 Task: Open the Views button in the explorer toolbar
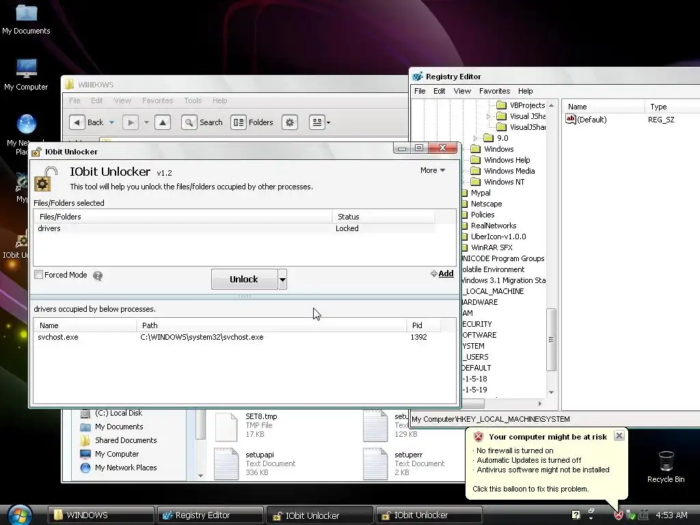317,122
